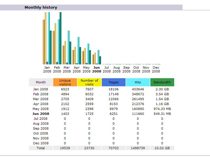Click total hits 1498739
This screenshot has width=210, height=157.
click(138, 148)
